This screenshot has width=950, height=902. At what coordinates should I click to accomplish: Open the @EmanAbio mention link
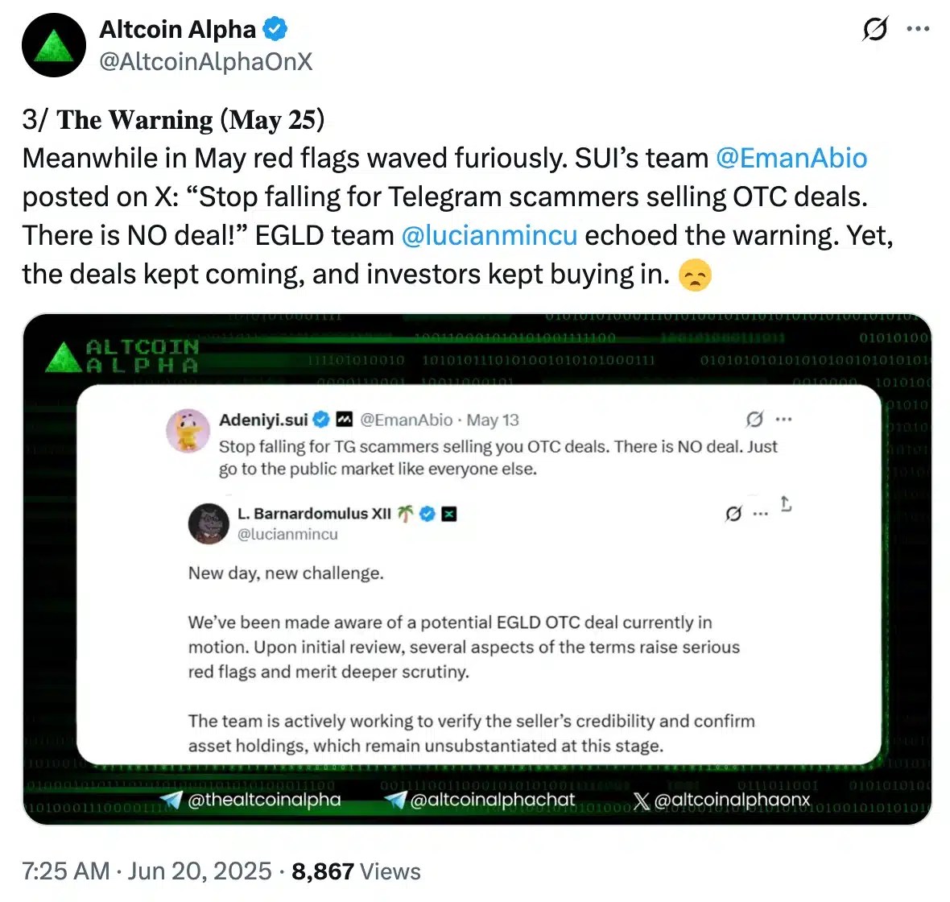click(791, 159)
